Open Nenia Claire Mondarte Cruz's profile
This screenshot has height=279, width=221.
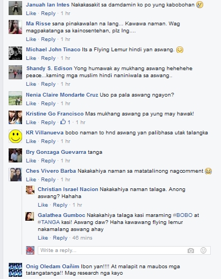(x=62, y=95)
